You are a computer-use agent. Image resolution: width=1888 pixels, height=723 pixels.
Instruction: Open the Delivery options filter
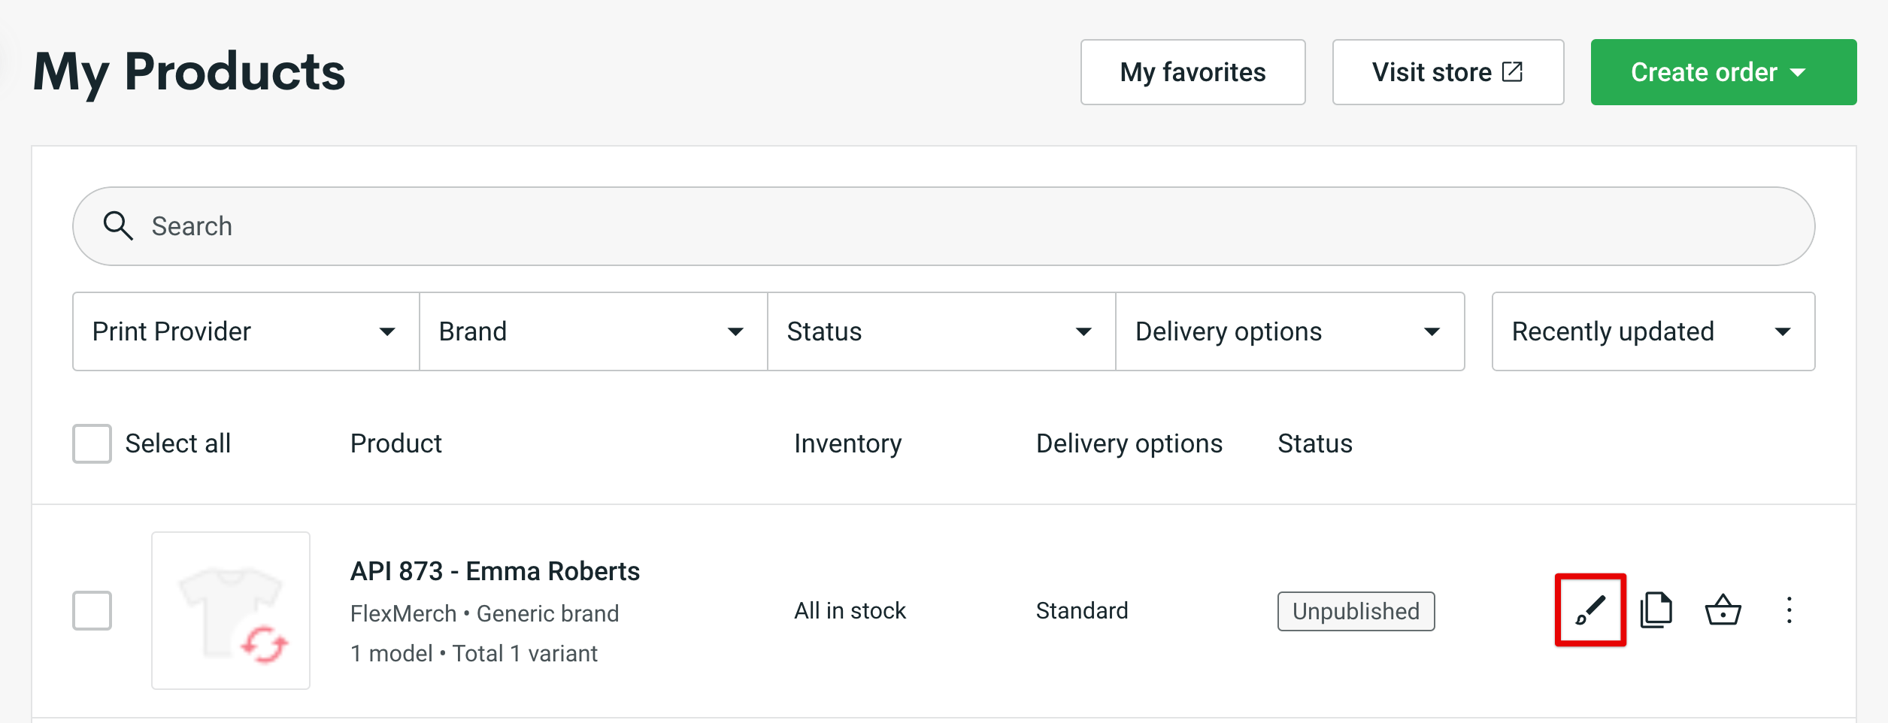tap(1290, 331)
